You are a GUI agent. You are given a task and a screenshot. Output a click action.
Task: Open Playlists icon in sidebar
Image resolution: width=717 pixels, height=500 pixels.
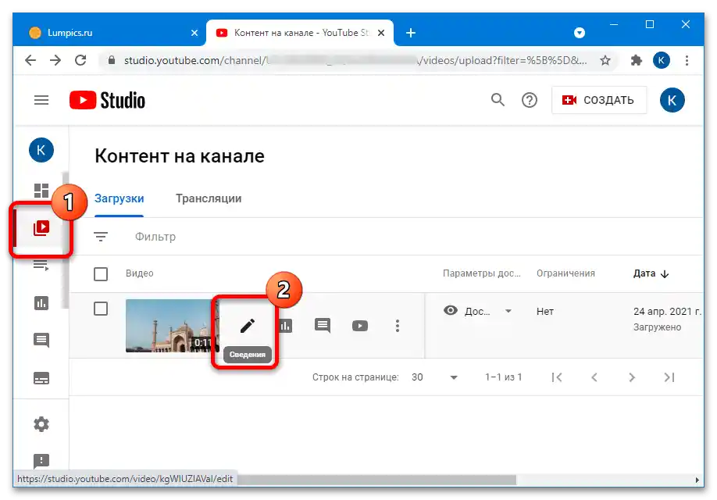coord(41,265)
